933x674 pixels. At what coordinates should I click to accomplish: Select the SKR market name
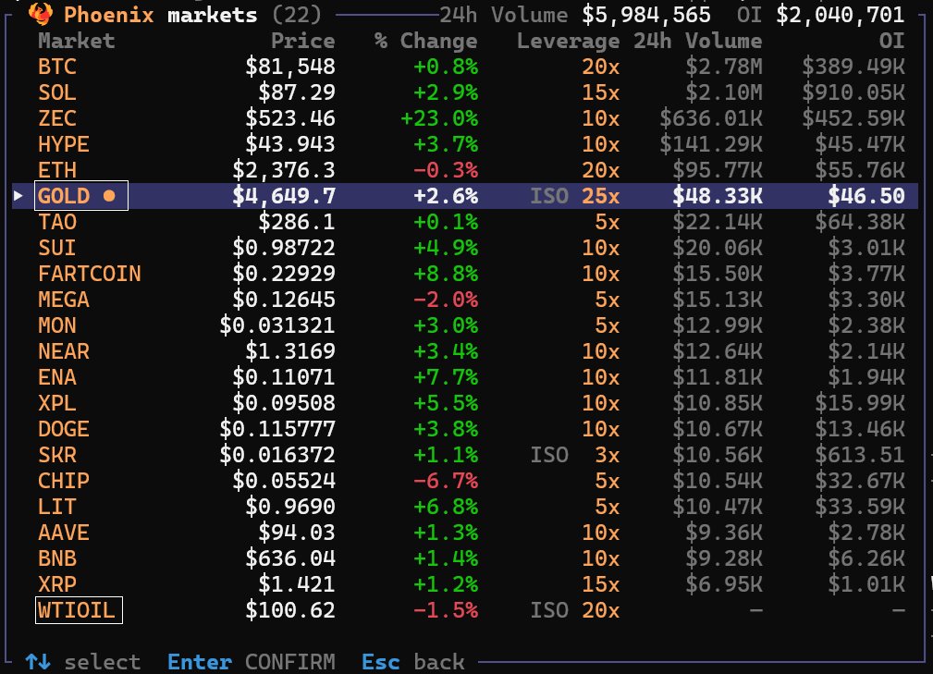coord(57,455)
